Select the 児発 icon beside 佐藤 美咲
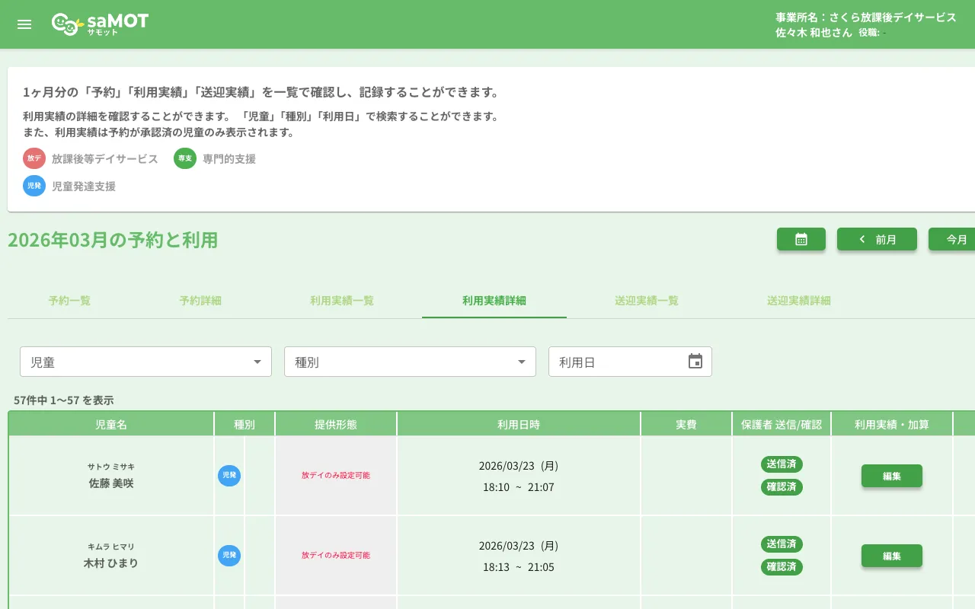Viewport: 975px width, 609px height. point(229,475)
